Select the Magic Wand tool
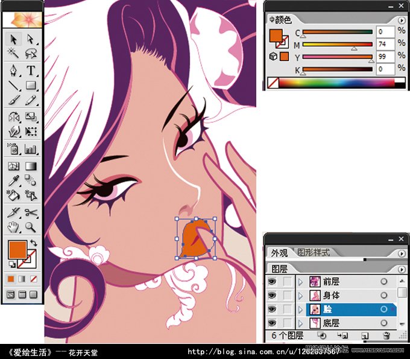The image size is (410, 359). coord(13,53)
